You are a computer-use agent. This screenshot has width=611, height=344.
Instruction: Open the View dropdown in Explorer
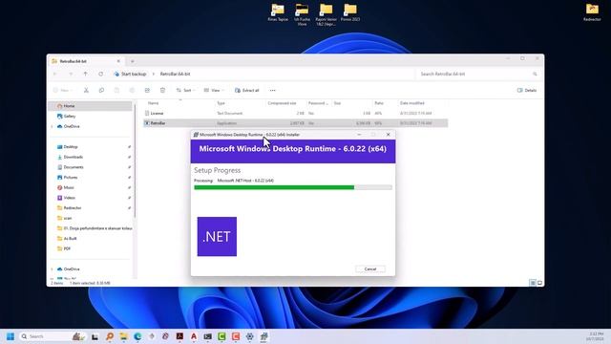[x=214, y=90]
